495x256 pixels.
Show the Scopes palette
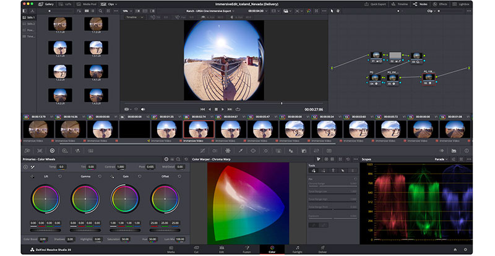click(454, 151)
